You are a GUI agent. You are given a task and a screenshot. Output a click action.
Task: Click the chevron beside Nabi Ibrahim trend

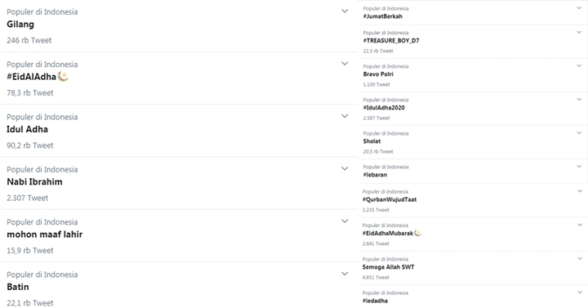[x=345, y=168]
